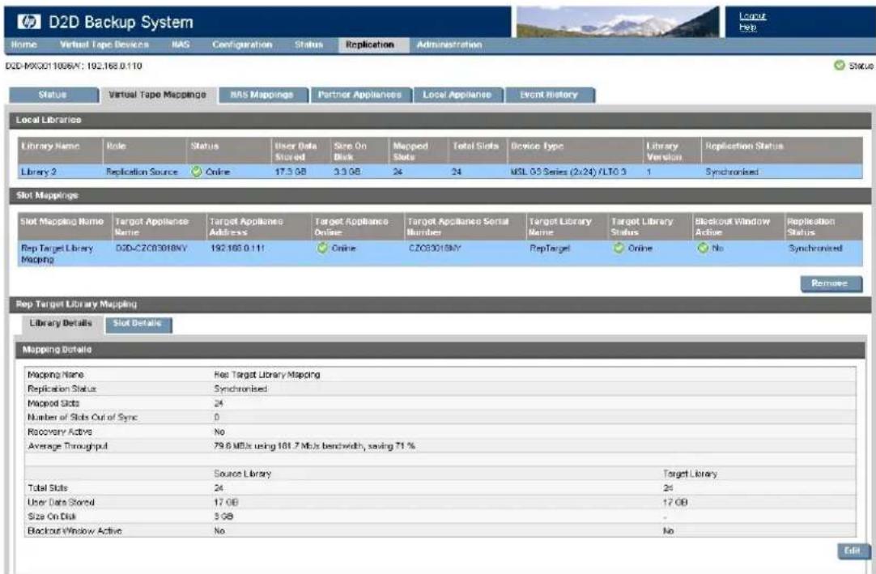This screenshot has height=574, width=876.
Task: Click 'Synchronised' in Slot Mappings row
Action: pyautogui.click(x=815, y=249)
